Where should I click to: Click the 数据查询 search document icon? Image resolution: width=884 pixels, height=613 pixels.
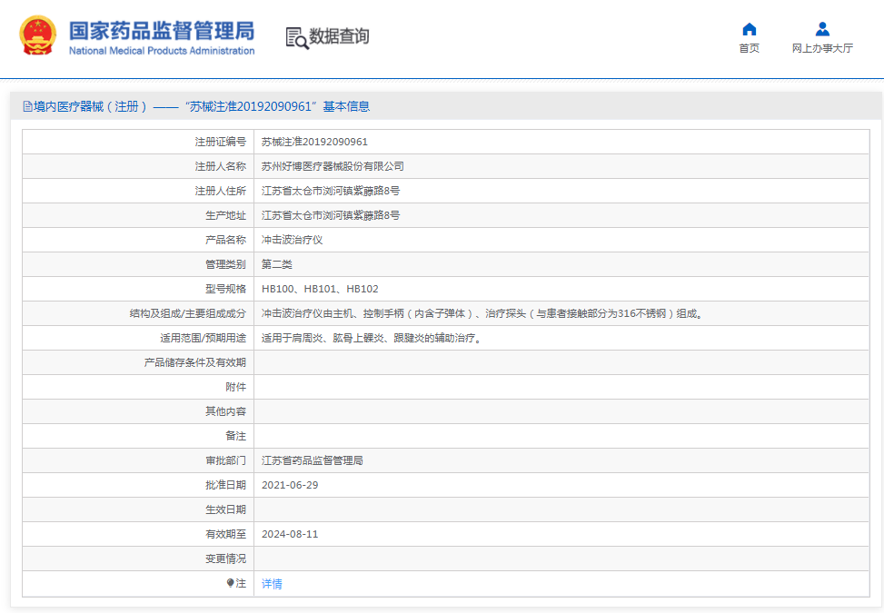click(x=297, y=38)
